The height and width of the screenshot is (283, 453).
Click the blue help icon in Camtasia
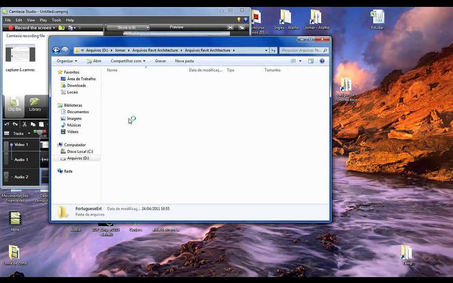[245, 20]
